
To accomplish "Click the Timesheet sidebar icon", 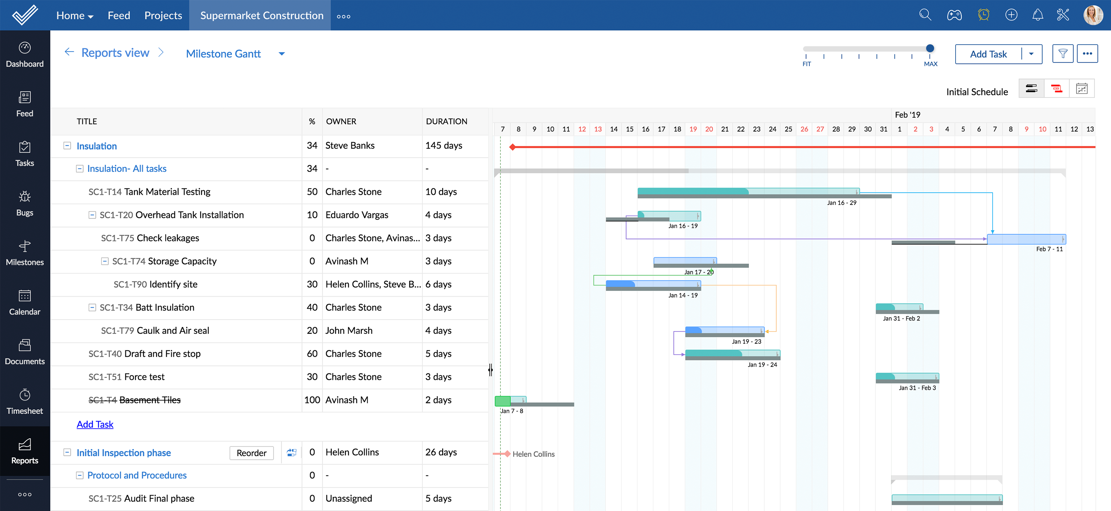I will click(24, 401).
